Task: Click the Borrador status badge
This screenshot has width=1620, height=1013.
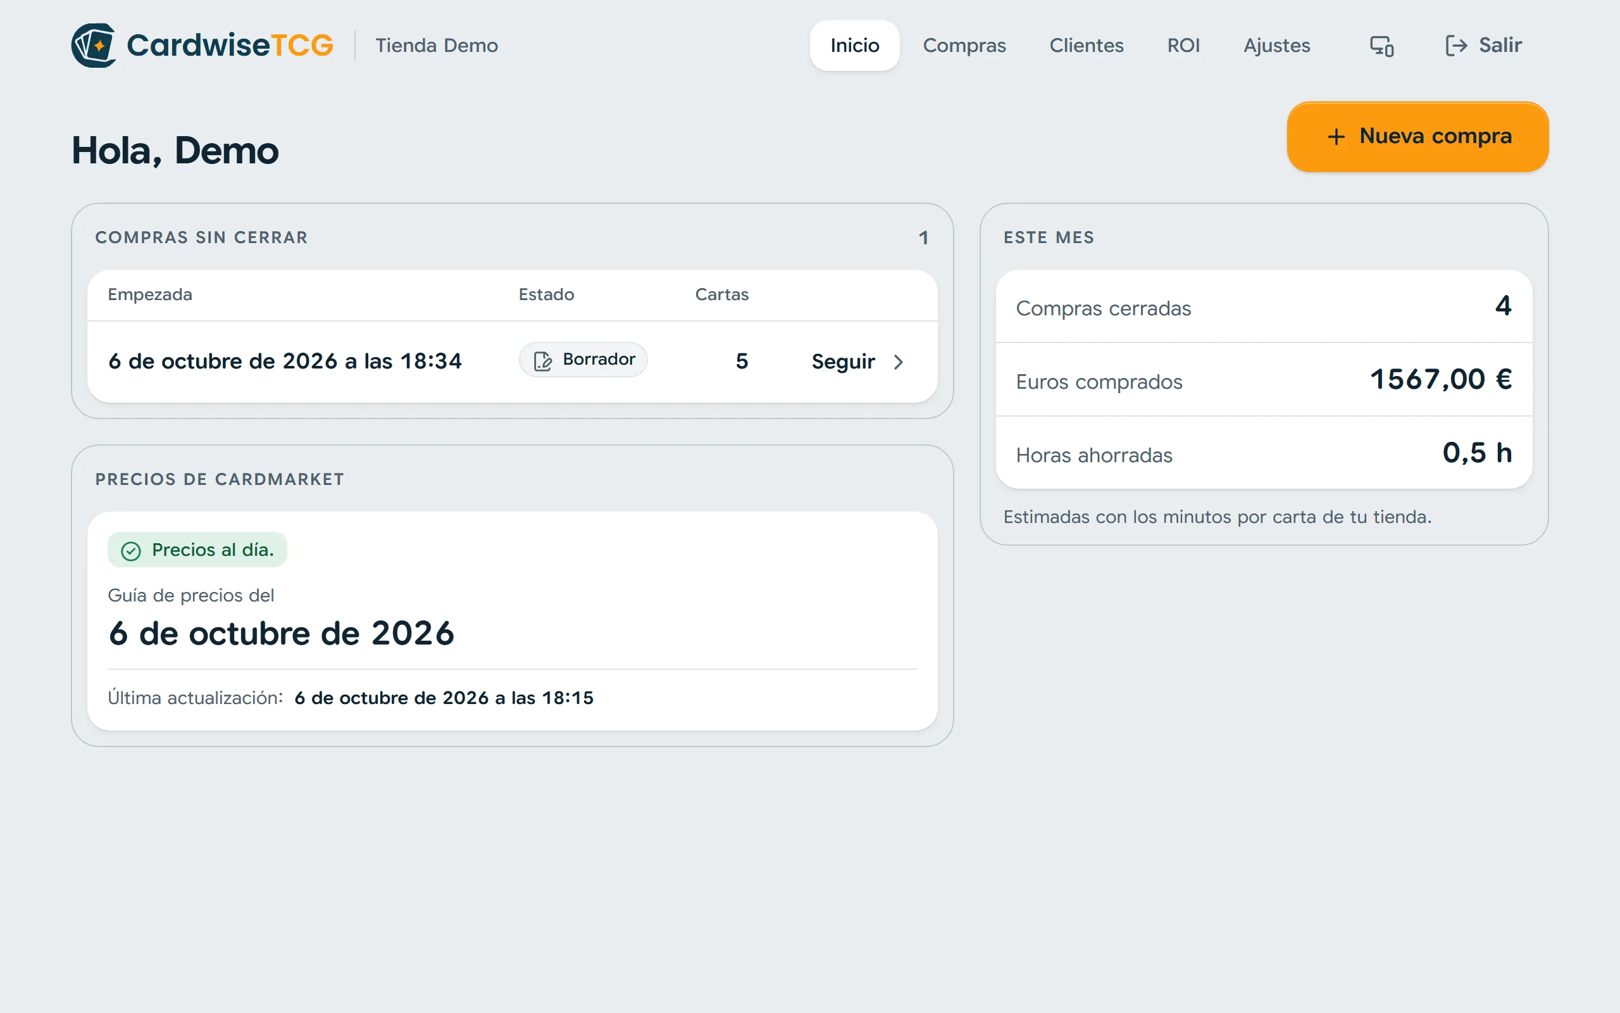Action: [x=583, y=360]
